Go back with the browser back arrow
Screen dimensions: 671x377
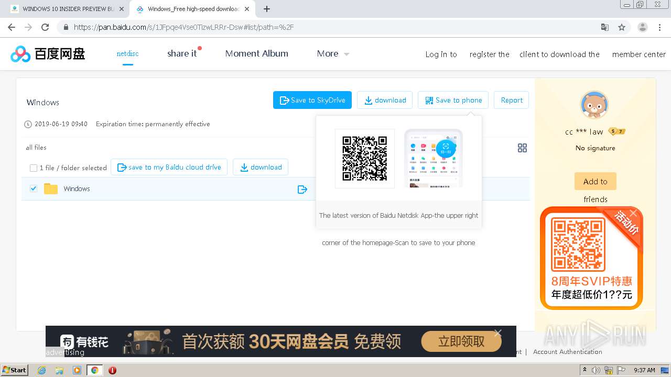pos(12,27)
